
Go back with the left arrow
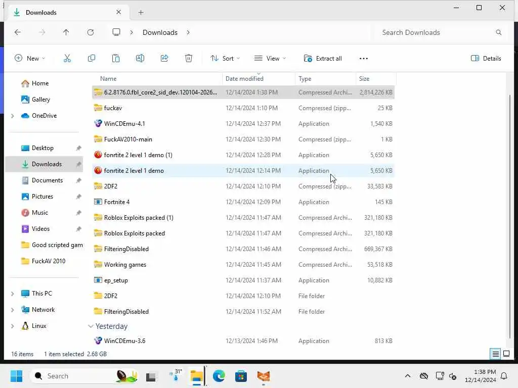coord(18,32)
